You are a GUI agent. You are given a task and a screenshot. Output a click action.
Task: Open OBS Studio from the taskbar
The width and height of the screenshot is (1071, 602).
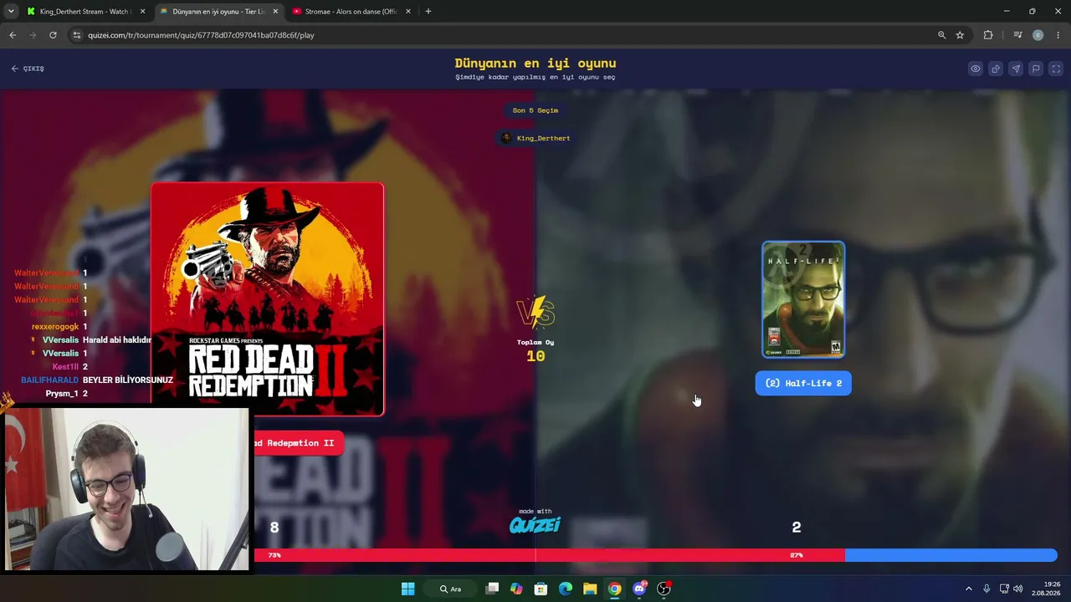(x=664, y=589)
